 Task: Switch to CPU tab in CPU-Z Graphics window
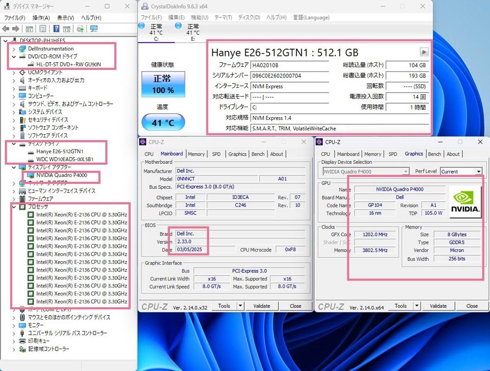325,154
